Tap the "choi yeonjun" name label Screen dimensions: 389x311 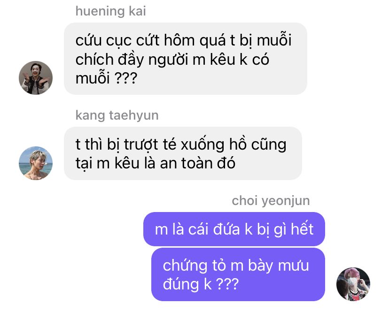(x=271, y=201)
